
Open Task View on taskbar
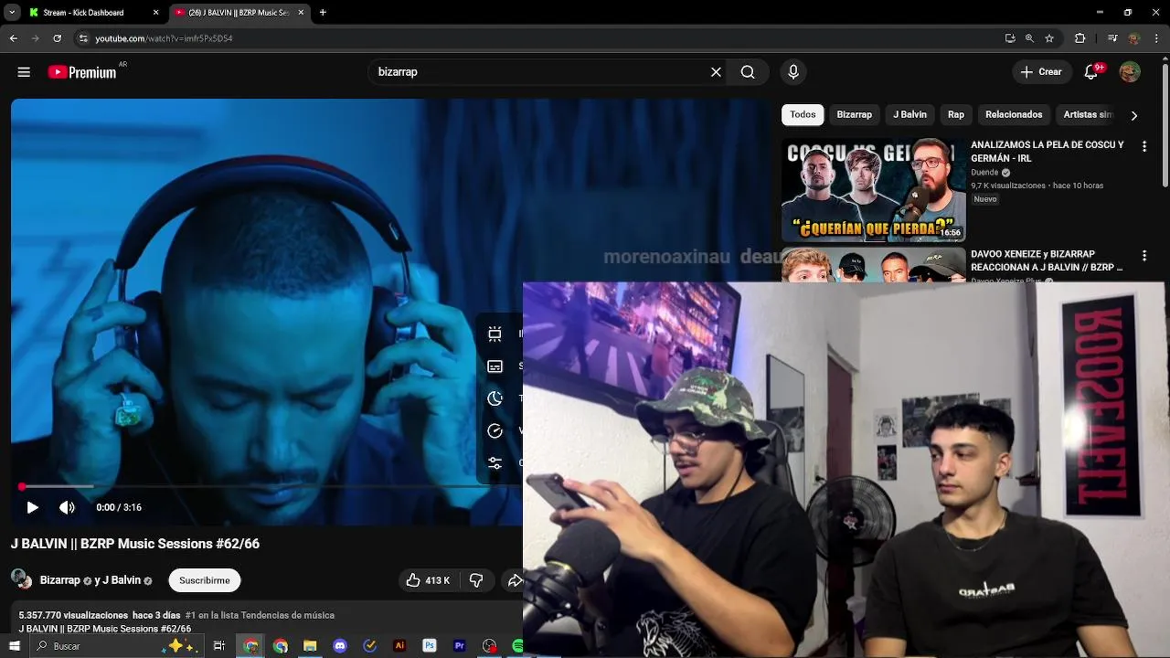219,646
